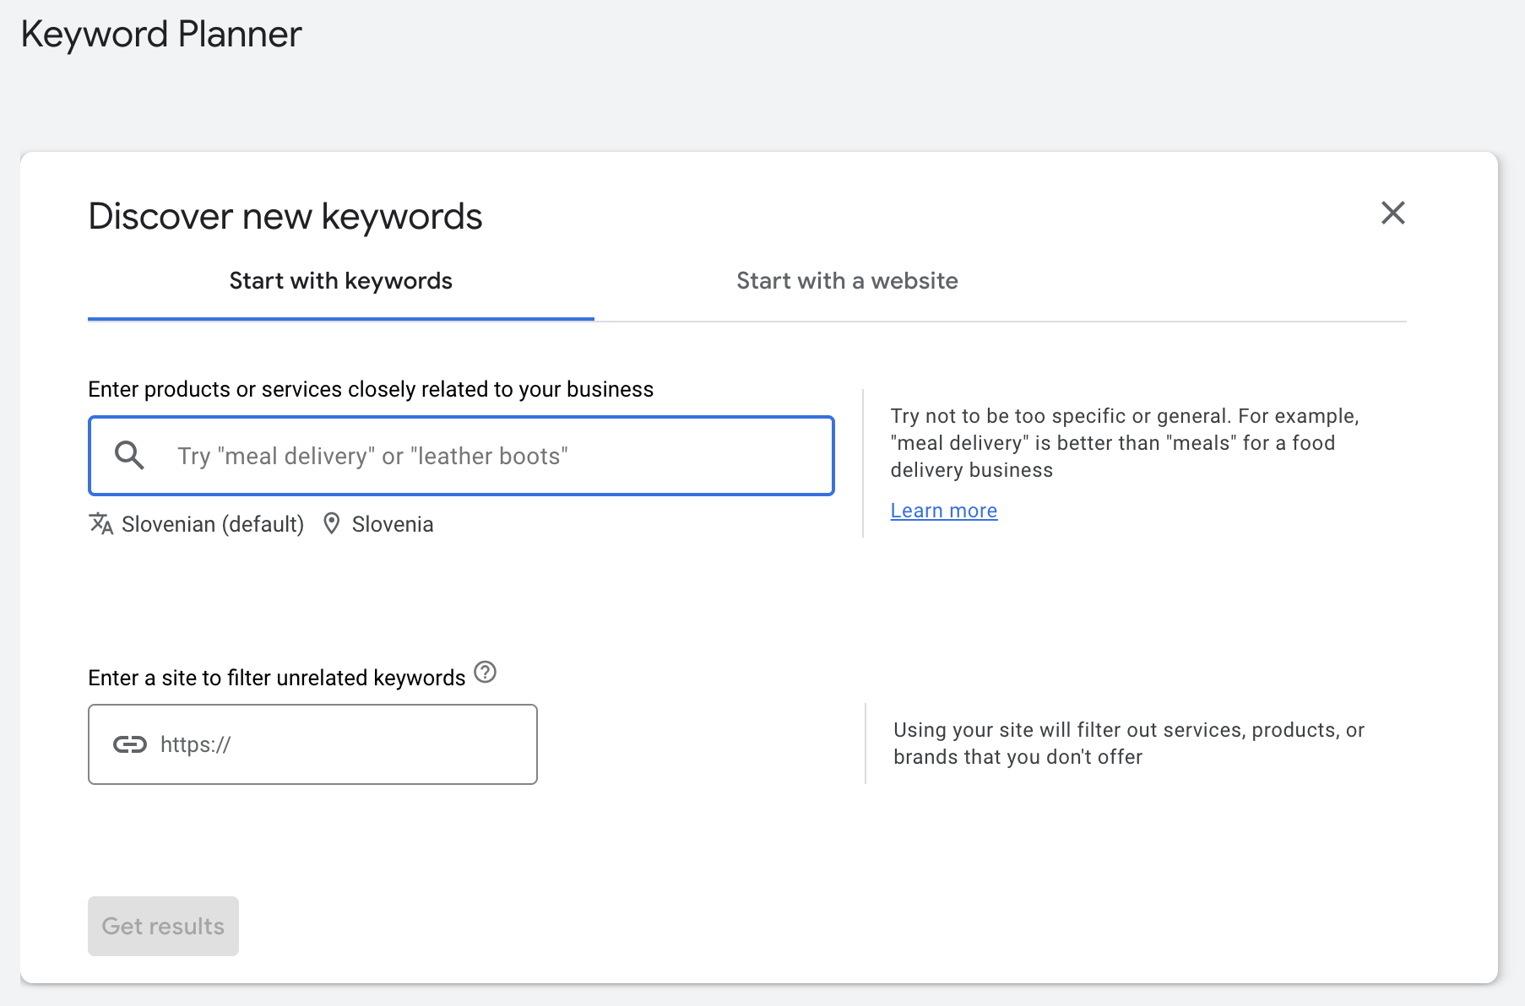The width and height of the screenshot is (1525, 1006).
Task: Click the 'Enter products or services' label
Action: tap(371, 389)
